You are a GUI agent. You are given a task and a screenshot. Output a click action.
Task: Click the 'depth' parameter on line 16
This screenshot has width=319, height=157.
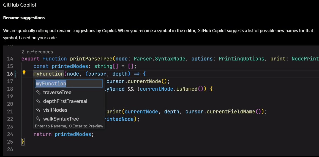tap(120, 74)
